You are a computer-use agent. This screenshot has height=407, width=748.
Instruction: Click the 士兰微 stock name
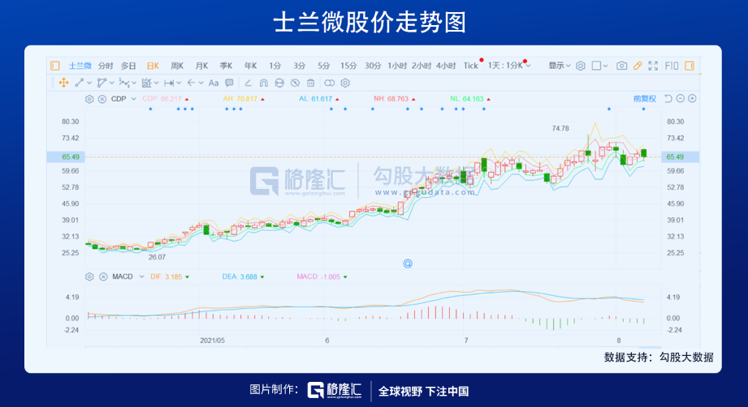coord(80,66)
